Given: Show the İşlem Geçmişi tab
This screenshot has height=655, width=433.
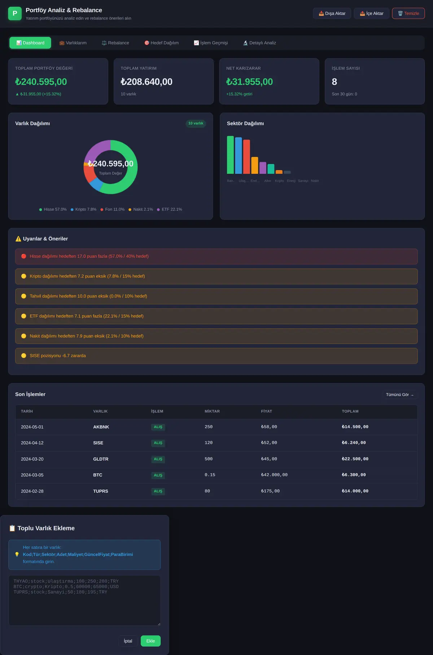Looking at the screenshot, I should pos(211,43).
